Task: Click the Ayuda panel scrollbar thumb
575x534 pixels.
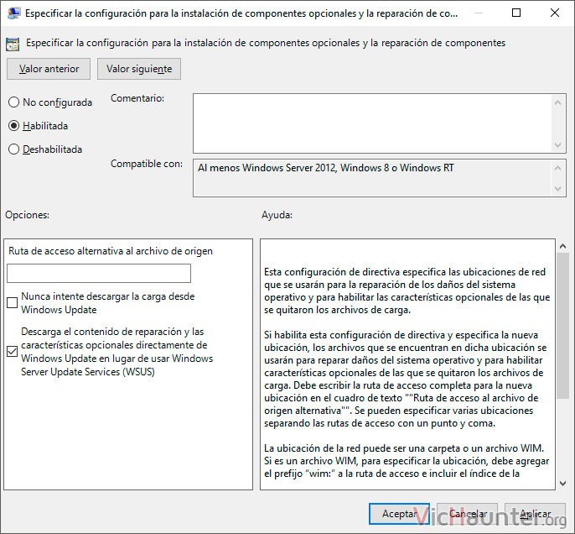Action: 563,326
